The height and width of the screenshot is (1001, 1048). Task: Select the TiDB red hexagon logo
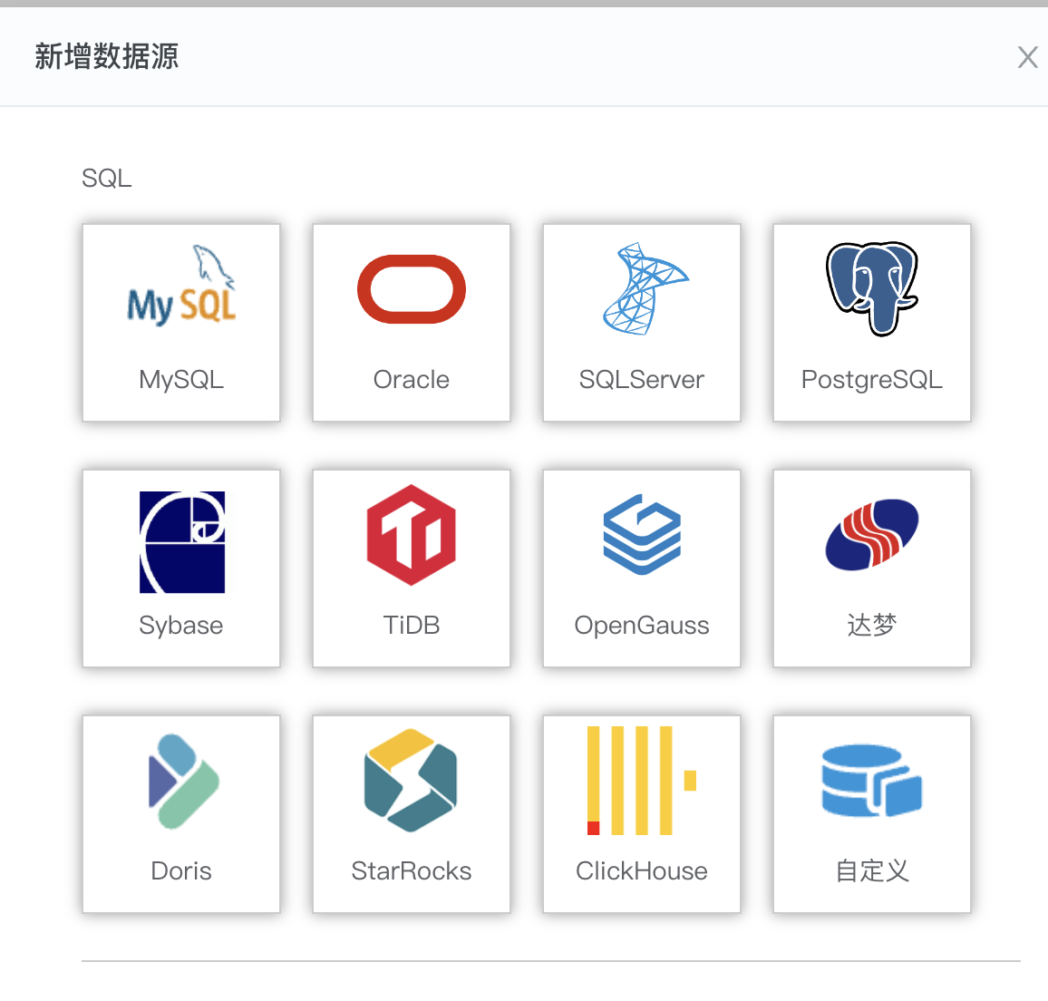tap(411, 535)
